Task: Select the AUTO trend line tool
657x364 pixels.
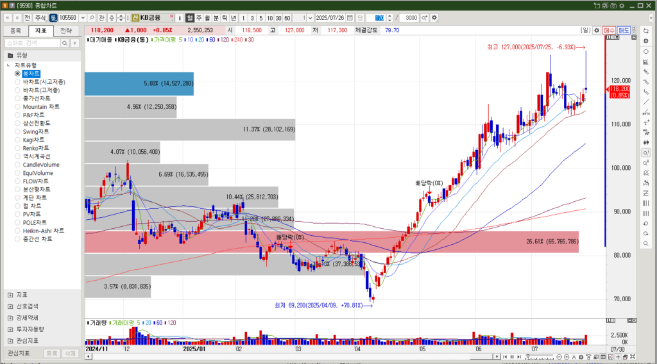Action: (645, 112)
